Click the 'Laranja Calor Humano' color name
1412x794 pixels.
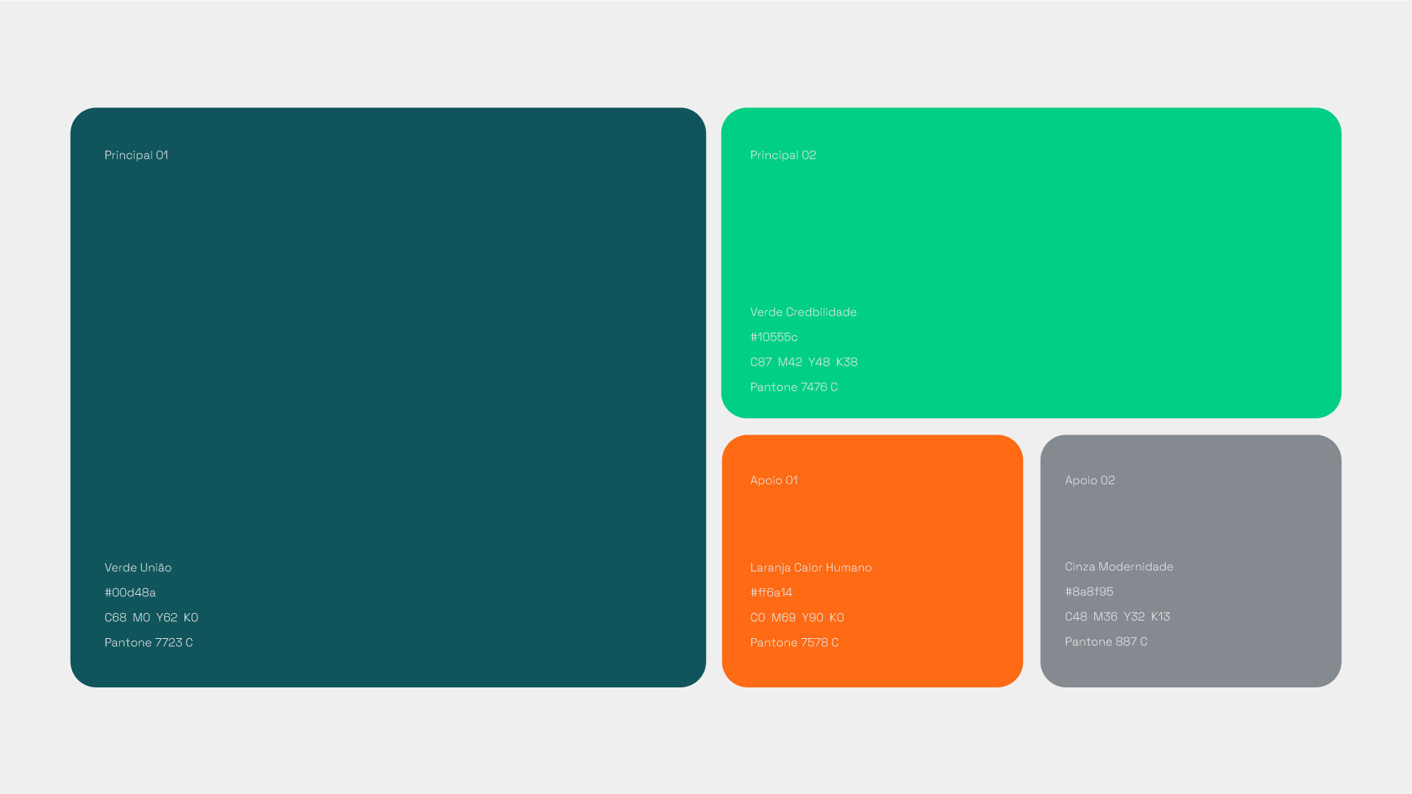coord(811,568)
